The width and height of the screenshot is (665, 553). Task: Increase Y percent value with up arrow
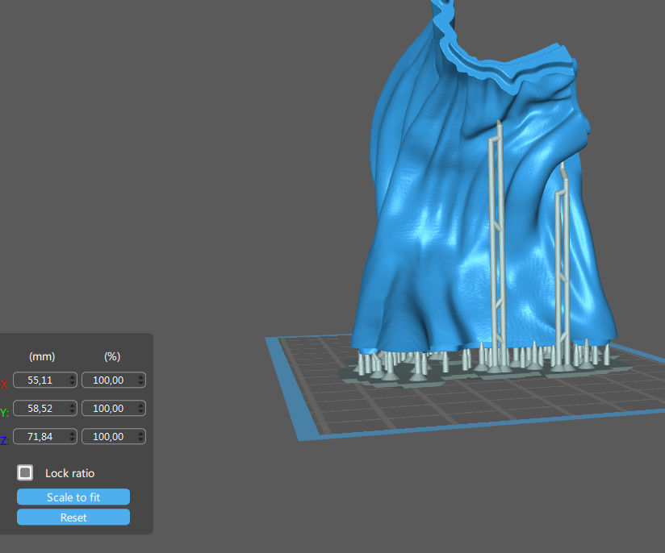click(141, 405)
